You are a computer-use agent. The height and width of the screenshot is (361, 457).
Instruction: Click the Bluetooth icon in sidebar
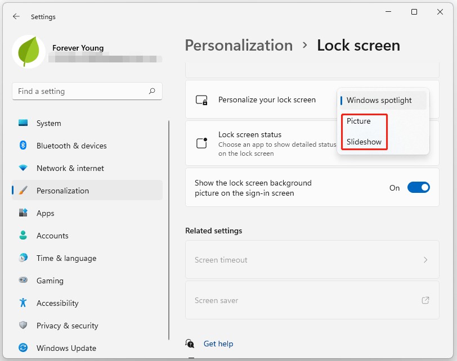(x=23, y=145)
